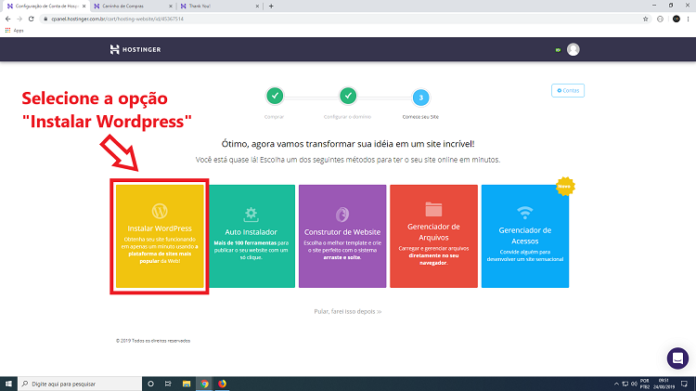Bookmark this page with the star
Viewport: 696px width, 391px height.
click(645, 19)
